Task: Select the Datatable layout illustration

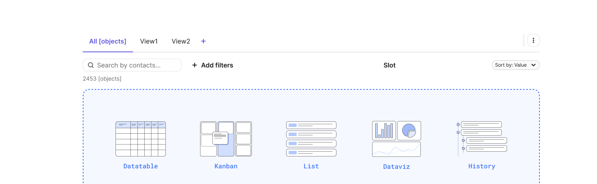Action: pos(141,139)
